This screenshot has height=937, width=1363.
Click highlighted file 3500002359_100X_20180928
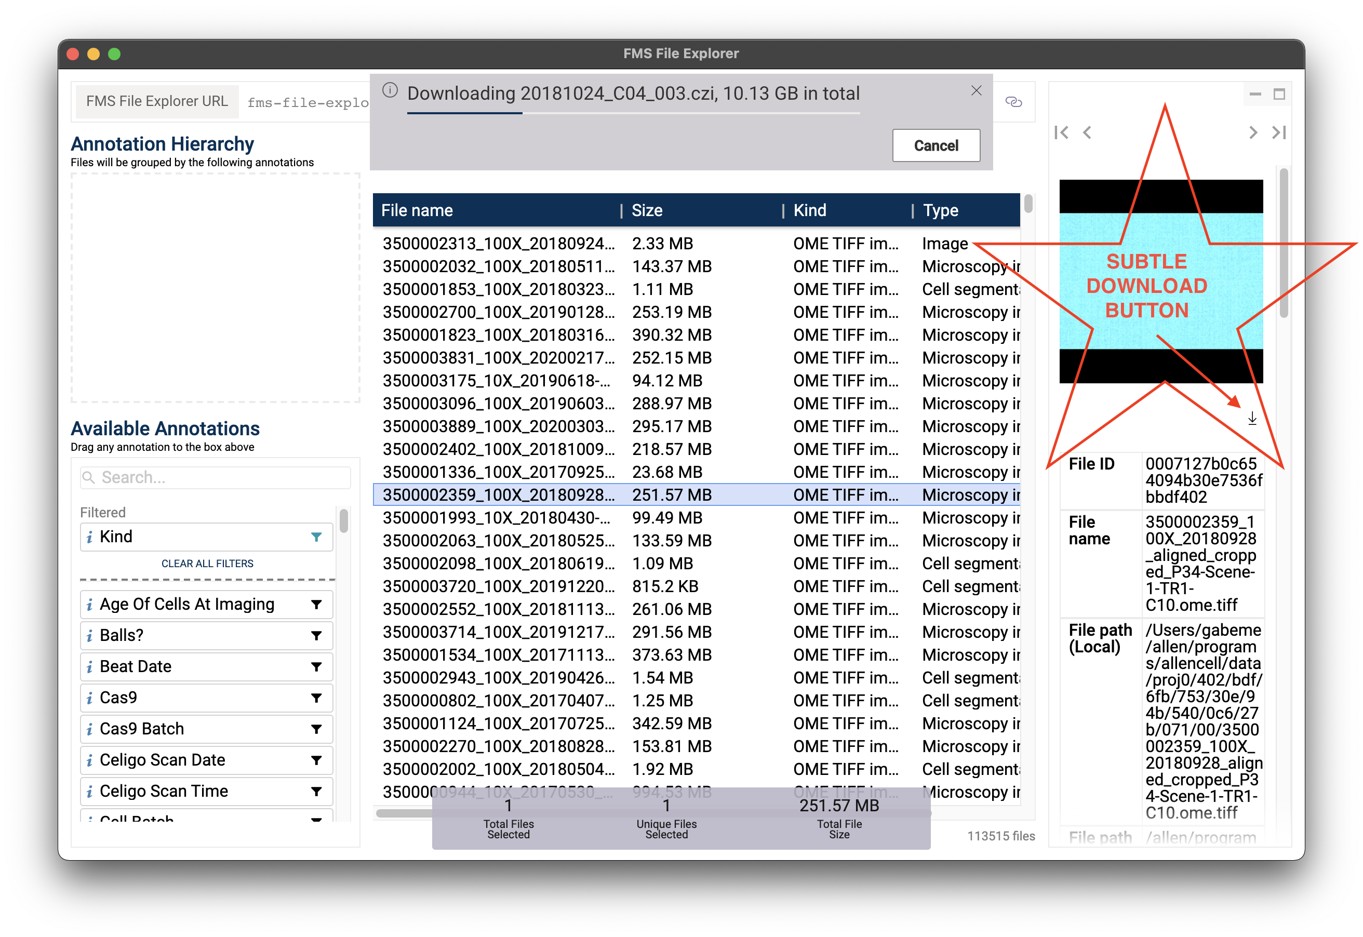click(x=696, y=495)
